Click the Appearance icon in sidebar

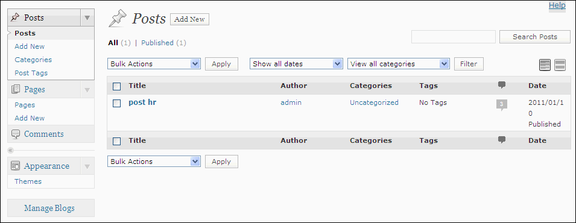[16, 166]
